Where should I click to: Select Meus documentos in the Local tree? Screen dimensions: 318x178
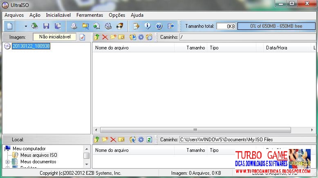click(38, 162)
